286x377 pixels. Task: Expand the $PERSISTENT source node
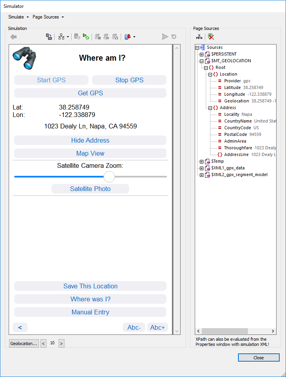pyautogui.click(x=201, y=54)
